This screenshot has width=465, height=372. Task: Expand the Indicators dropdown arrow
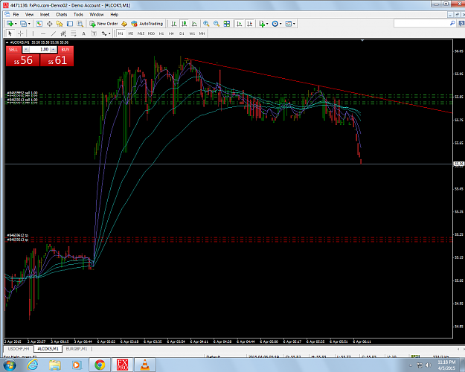pyautogui.click(x=267, y=24)
